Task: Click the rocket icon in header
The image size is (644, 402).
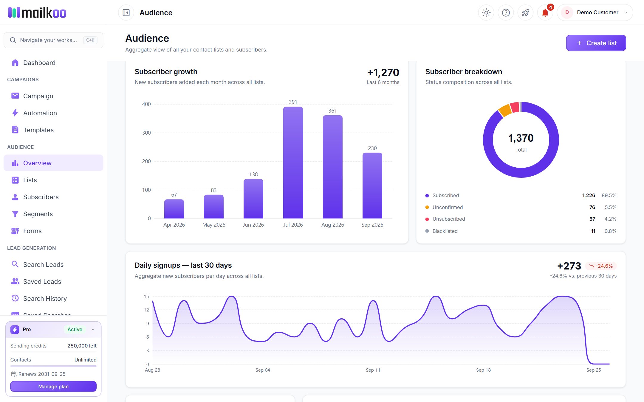Action: point(525,13)
